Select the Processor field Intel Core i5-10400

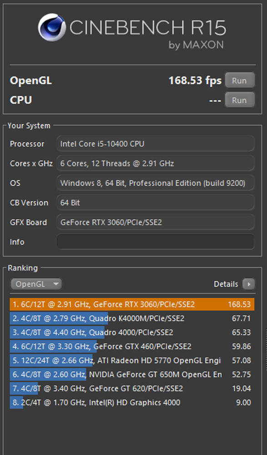click(155, 144)
